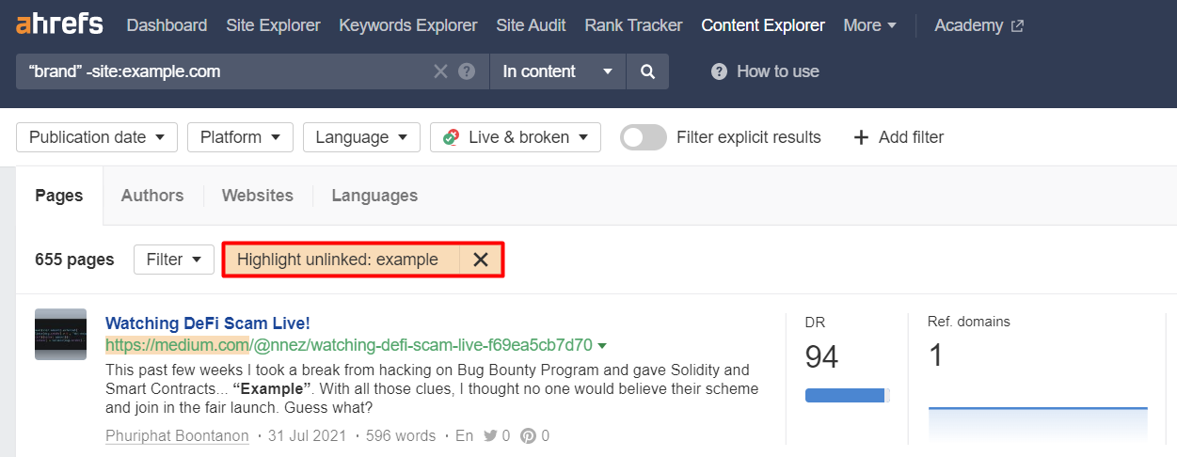Remove the Highlight unlinked filter
Image resolution: width=1177 pixels, height=457 pixels.
point(481,260)
